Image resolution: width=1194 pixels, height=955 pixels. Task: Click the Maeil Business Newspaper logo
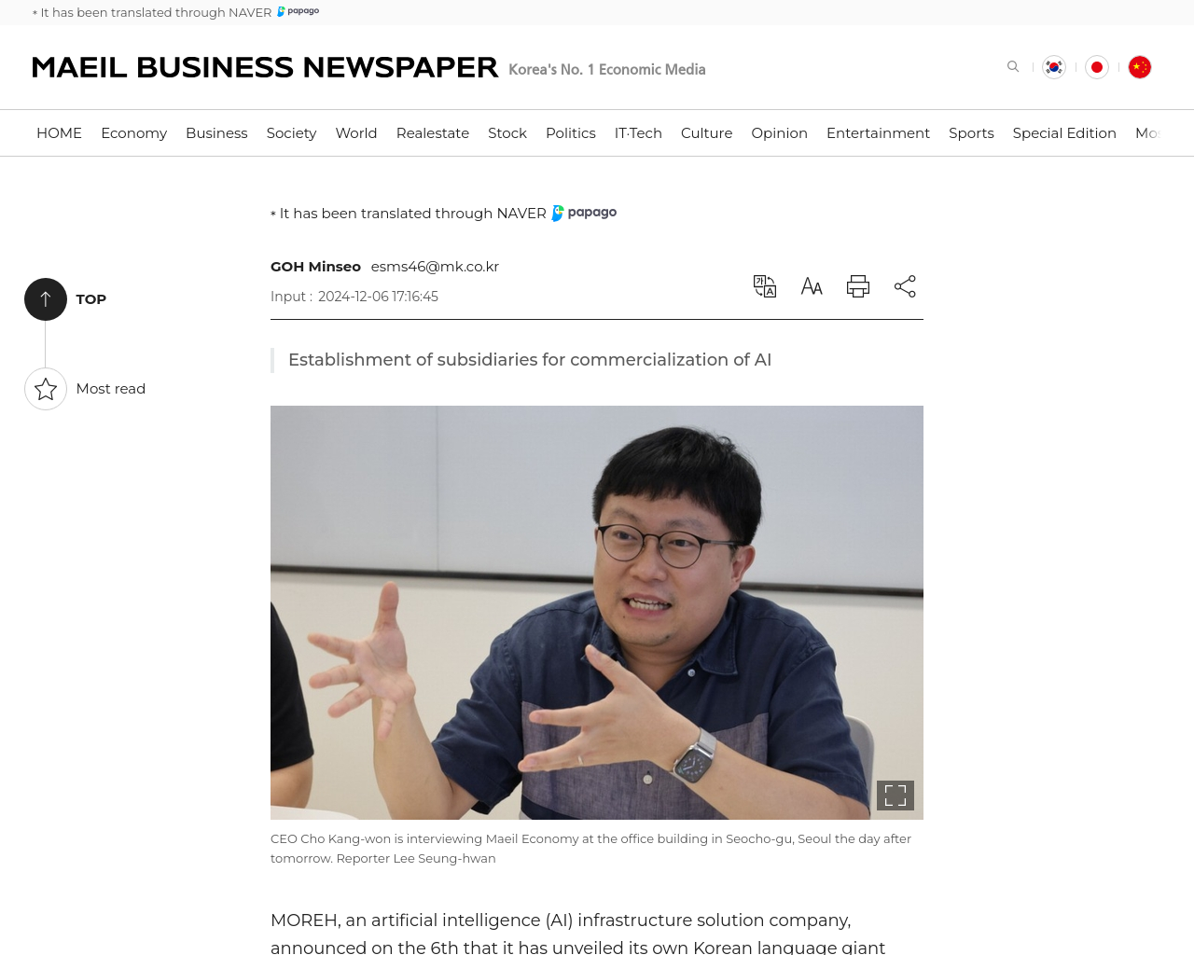pos(265,67)
